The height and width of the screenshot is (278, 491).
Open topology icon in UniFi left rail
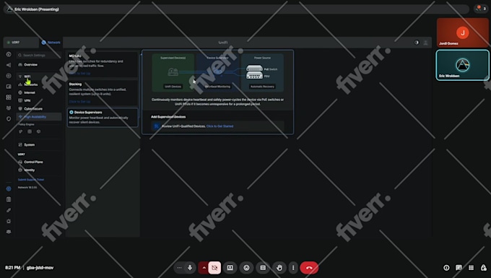9,65
